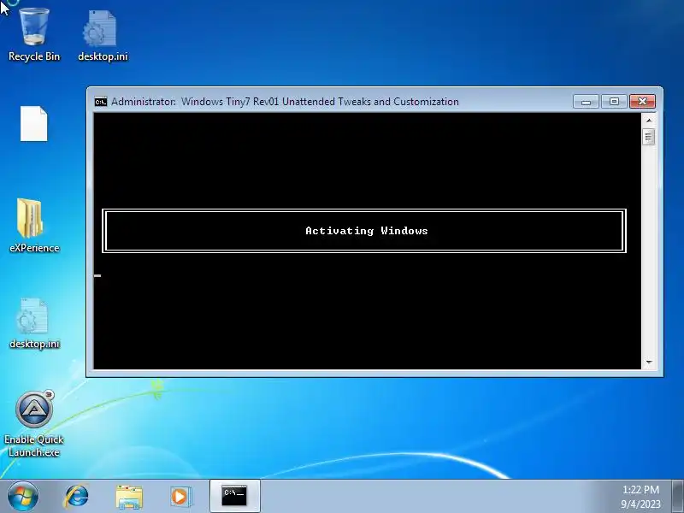The image size is (684, 513).
Task: Select the eXPerience folder icon
Action: click(34, 226)
